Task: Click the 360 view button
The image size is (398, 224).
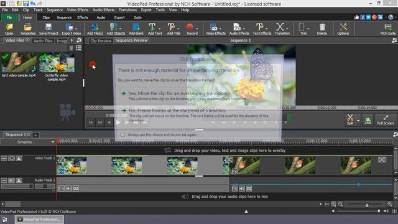Action: [x=368, y=120]
